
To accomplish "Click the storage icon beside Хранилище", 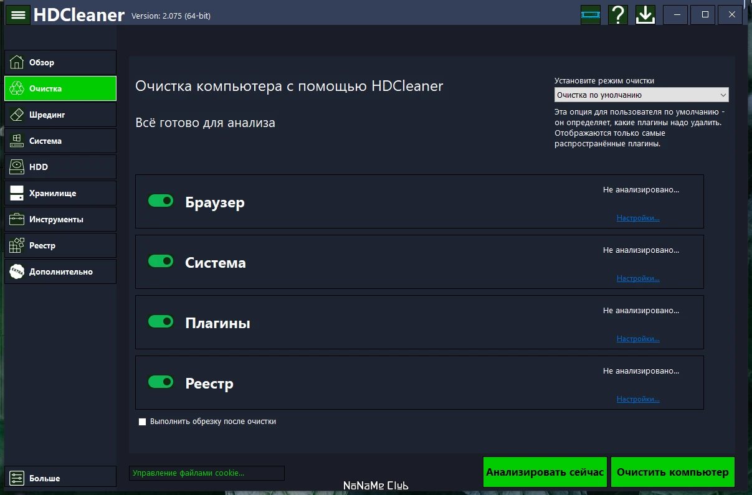I will click(17, 193).
